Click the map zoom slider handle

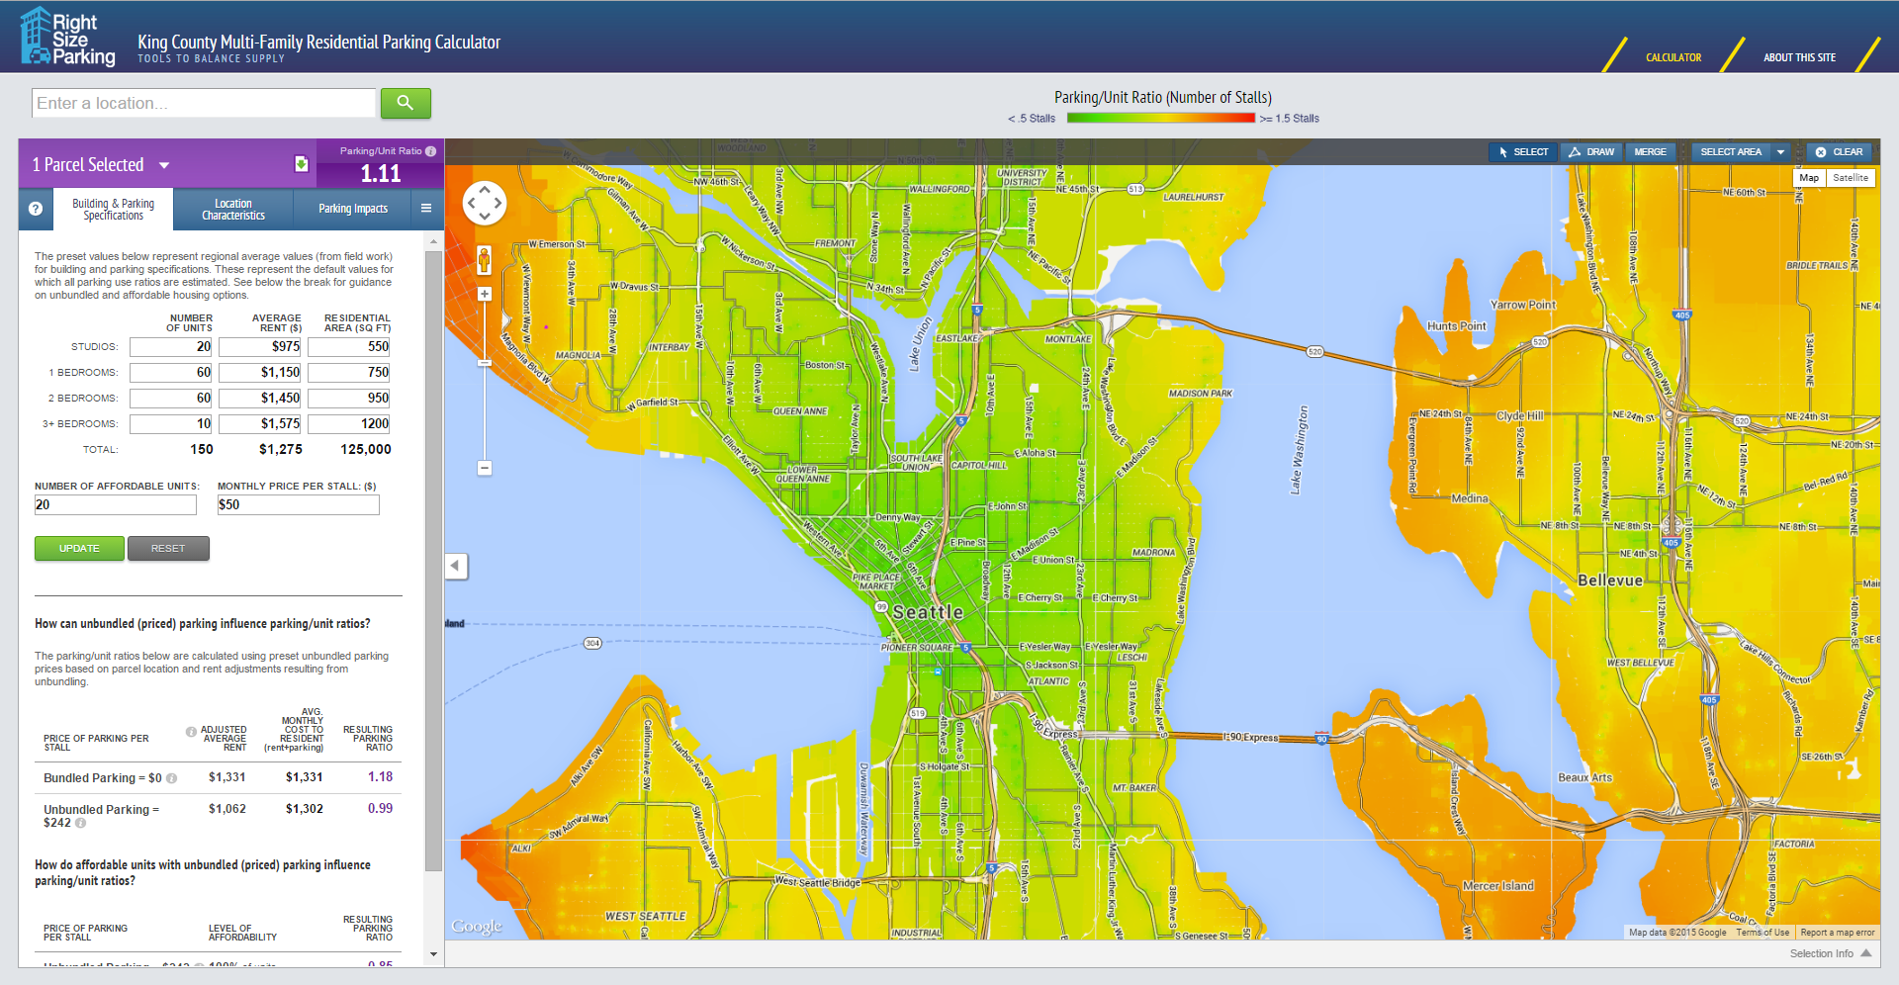click(485, 363)
